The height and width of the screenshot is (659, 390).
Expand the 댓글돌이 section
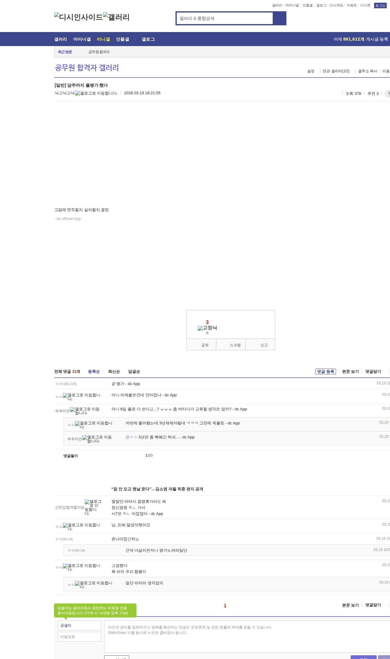(71, 456)
